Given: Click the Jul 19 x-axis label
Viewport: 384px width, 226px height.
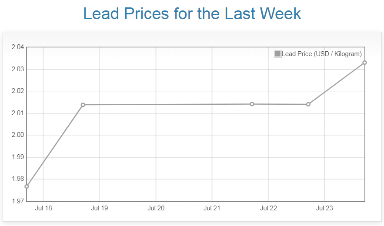Looking at the screenshot, I should pyautogui.click(x=100, y=209).
